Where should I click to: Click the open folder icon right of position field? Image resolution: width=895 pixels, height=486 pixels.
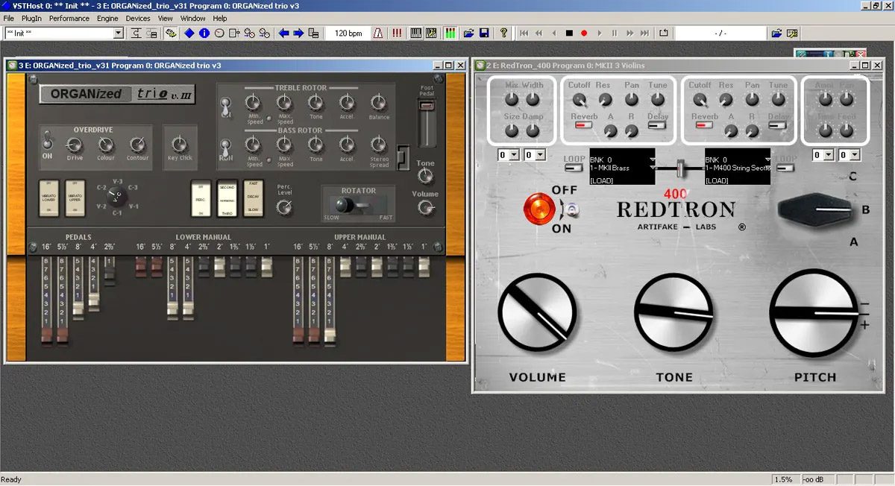[x=776, y=34]
